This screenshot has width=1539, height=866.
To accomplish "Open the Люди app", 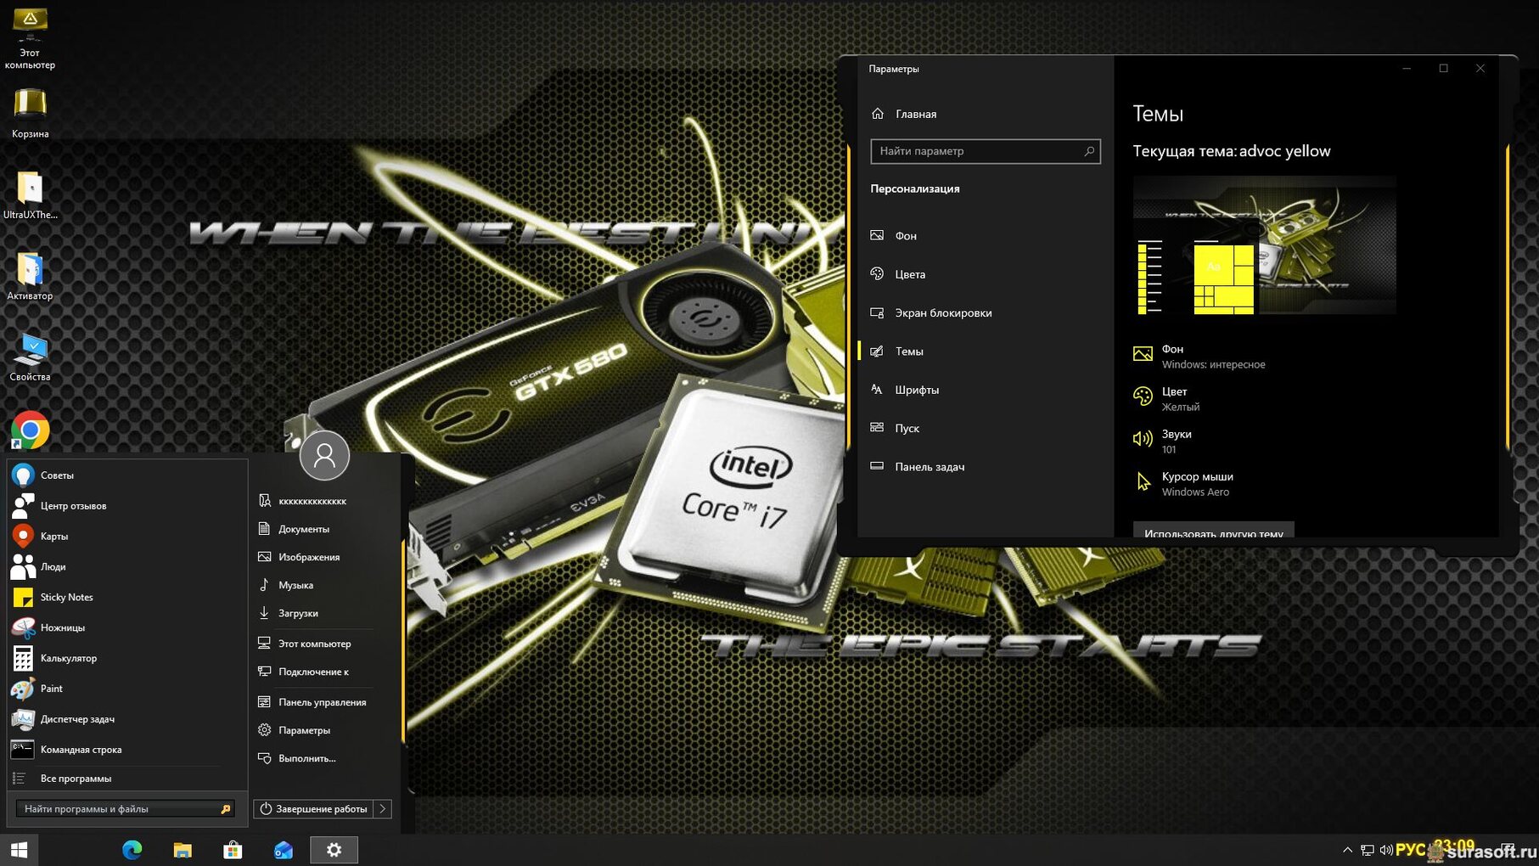I will (x=127, y=567).
